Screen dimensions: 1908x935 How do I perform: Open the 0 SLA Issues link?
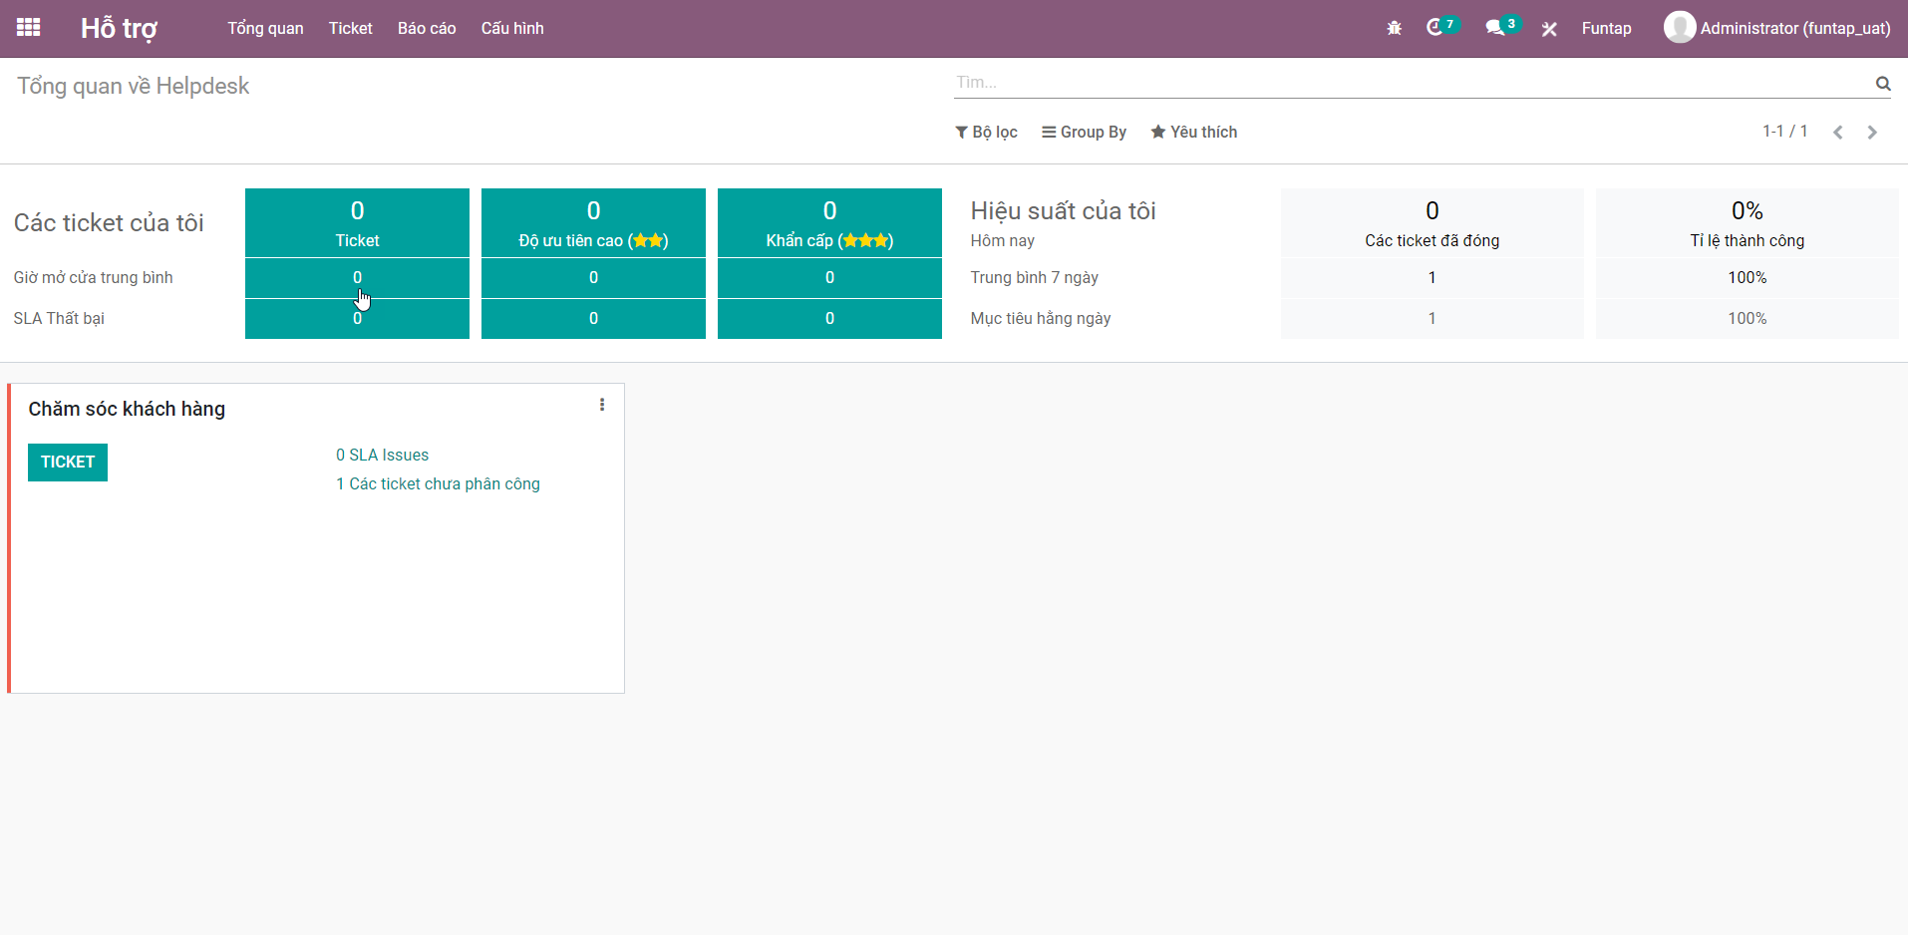click(382, 456)
